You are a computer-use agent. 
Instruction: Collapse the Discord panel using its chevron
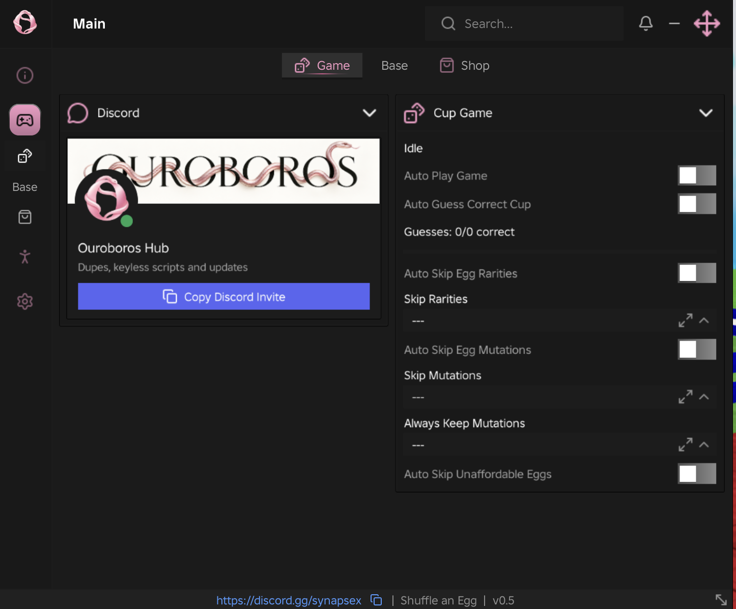[x=370, y=113]
